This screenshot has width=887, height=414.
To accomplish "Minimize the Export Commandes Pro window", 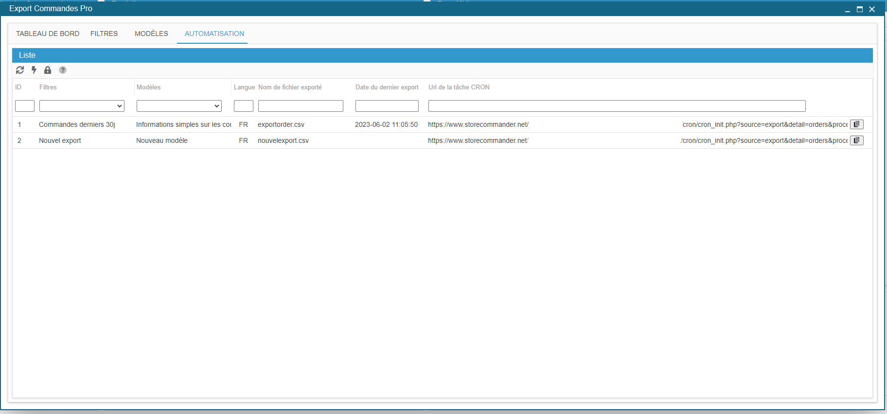I will (848, 9).
